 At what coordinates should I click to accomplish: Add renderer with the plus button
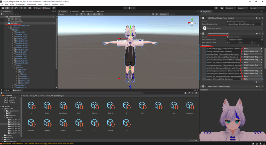256,82
